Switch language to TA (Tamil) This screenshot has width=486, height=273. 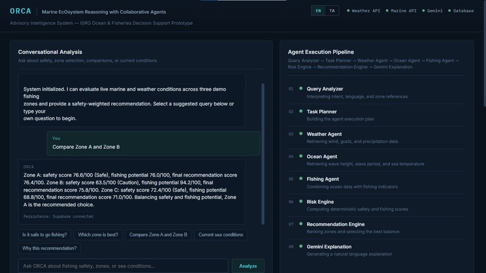pyautogui.click(x=332, y=11)
